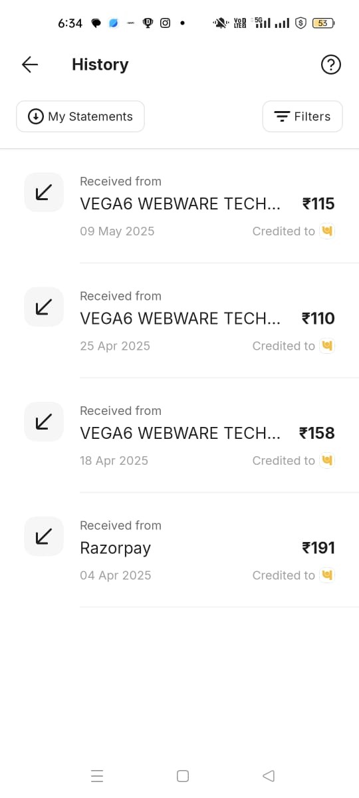This screenshot has height=798, width=359.
Task: Tap the received arrow icon for ₹158 transaction
Action: [x=44, y=422]
